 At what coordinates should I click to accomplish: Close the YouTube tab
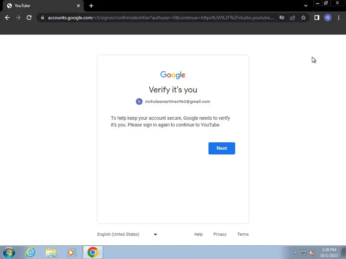click(78, 6)
